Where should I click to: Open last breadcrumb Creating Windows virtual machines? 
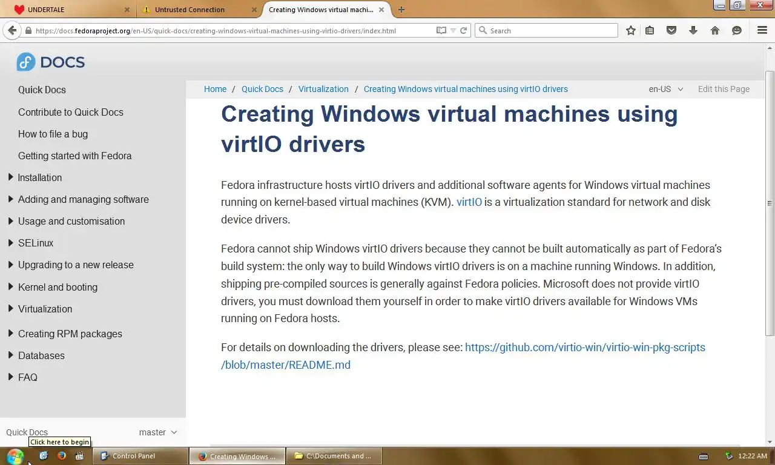(466, 89)
